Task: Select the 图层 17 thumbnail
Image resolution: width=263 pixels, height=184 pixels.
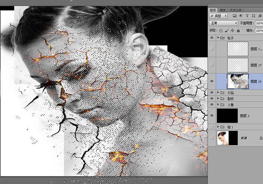Action: click(x=238, y=65)
